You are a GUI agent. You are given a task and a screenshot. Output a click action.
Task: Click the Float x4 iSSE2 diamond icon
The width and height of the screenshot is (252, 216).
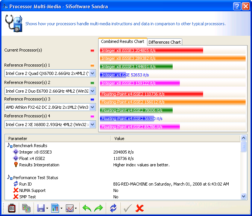(x=16, y=158)
